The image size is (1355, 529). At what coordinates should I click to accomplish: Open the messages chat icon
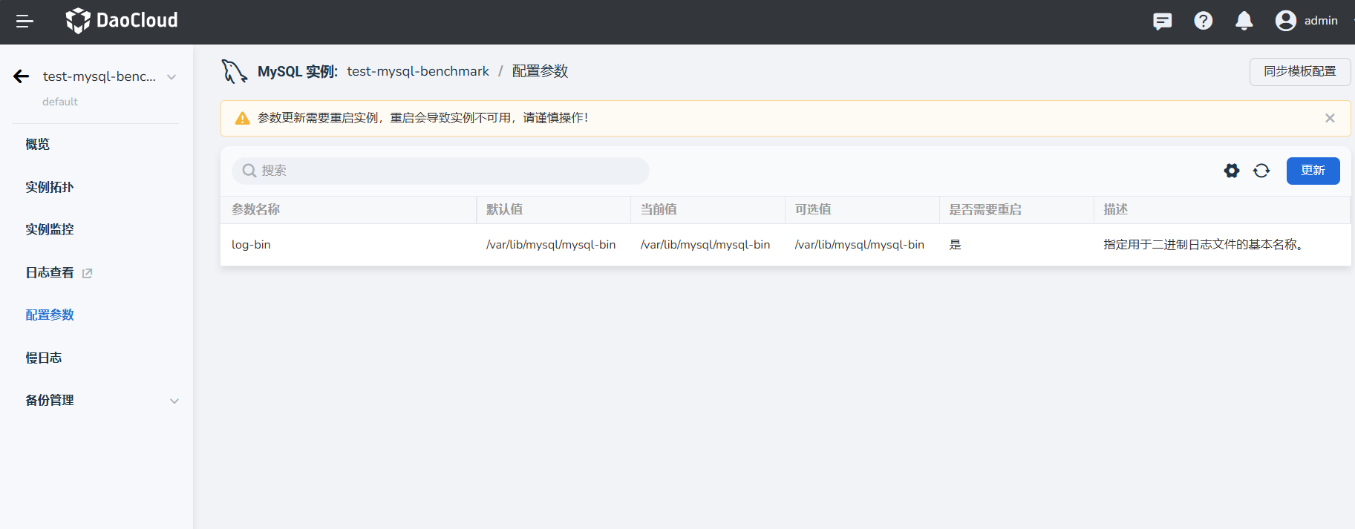[1162, 21]
